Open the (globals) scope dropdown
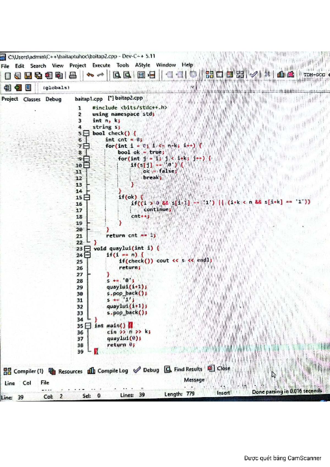The height and width of the screenshot is (467, 330). pos(119,87)
